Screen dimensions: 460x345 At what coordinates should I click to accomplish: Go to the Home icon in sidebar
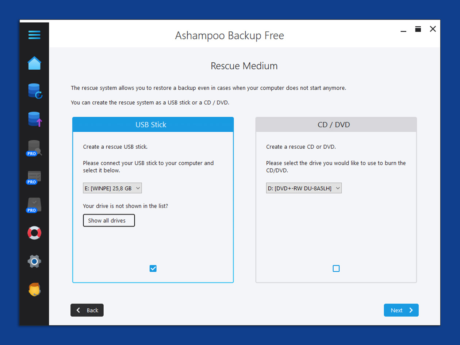[34, 63]
